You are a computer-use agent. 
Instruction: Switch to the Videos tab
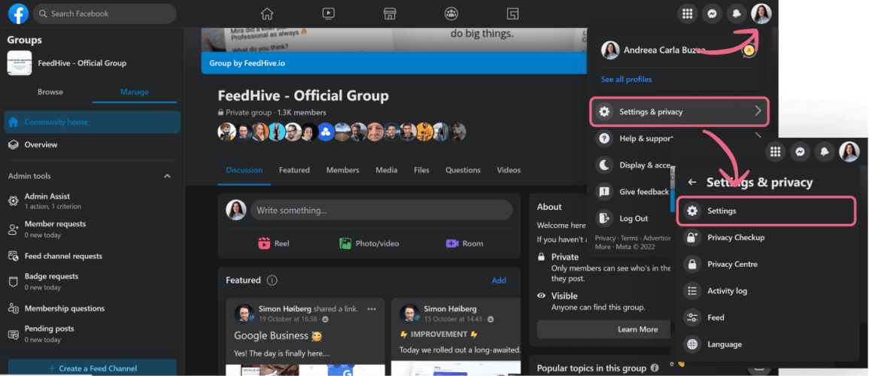[x=509, y=170]
